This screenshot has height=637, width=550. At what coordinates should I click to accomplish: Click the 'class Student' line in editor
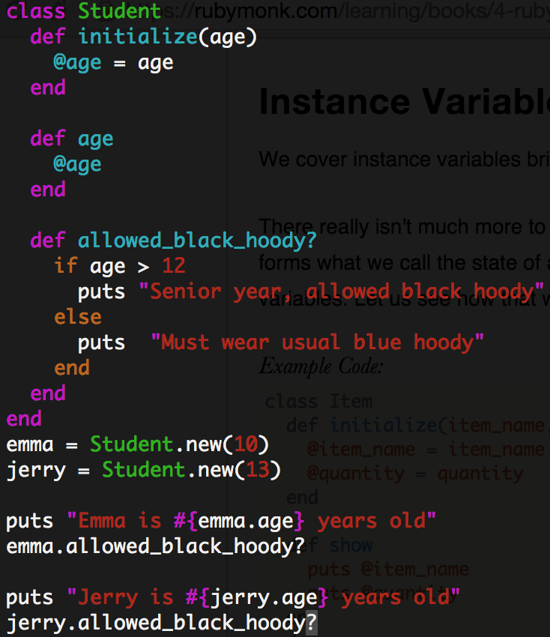click(x=84, y=11)
